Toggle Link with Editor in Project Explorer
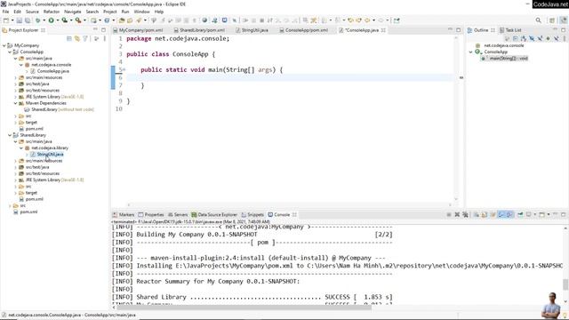Screen dimensions: 569x320 pyautogui.click(x=77, y=38)
